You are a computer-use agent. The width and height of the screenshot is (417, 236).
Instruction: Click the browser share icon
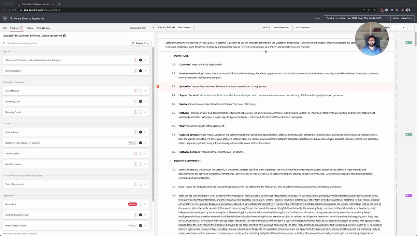point(369,10)
